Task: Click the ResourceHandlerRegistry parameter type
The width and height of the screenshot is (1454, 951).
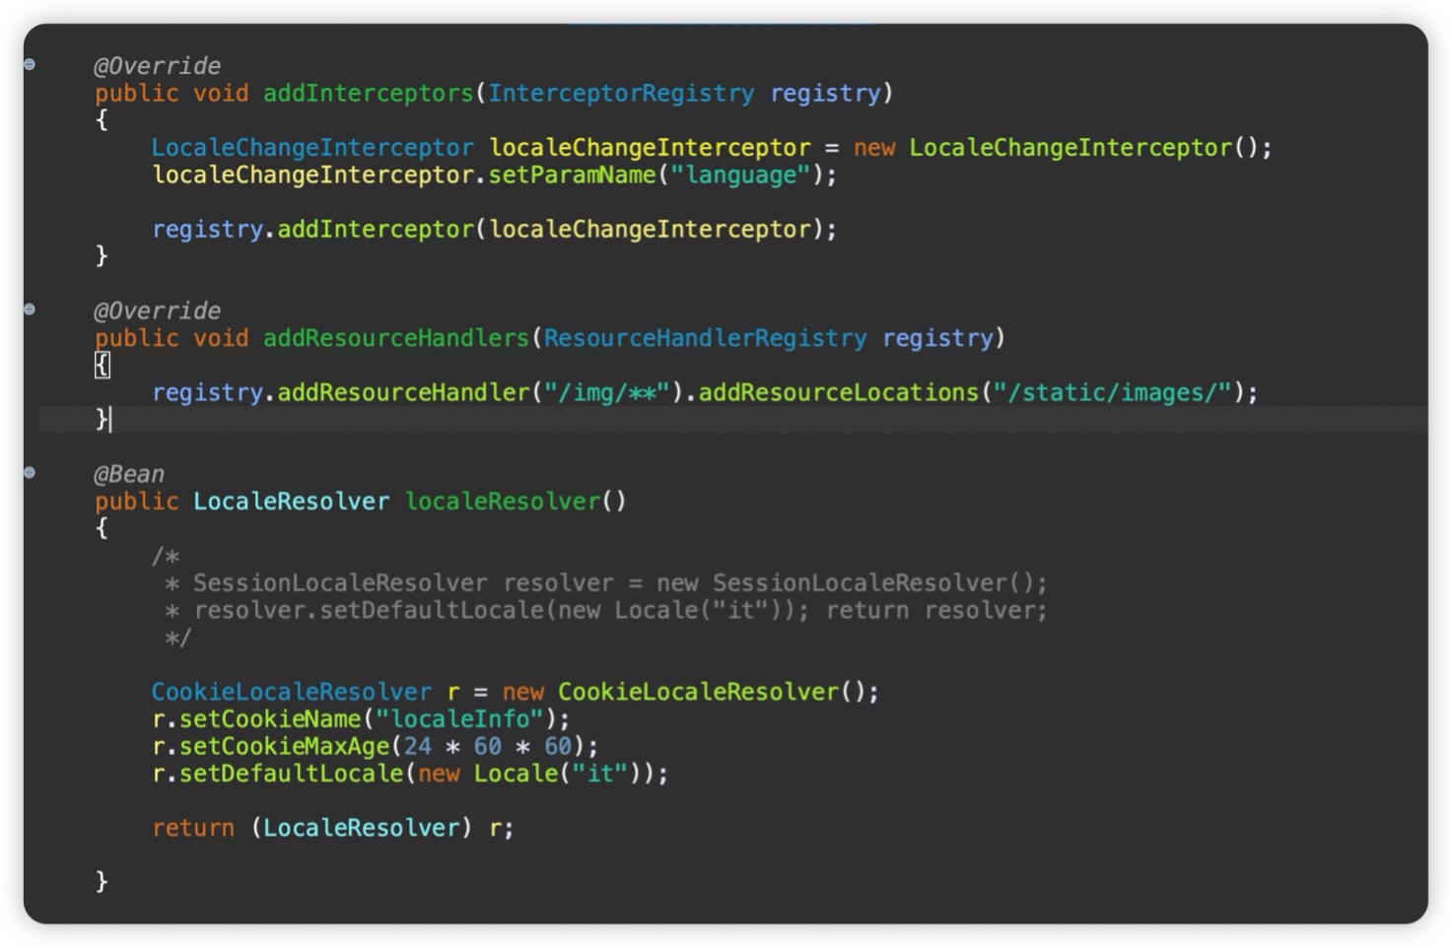Action: click(705, 338)
